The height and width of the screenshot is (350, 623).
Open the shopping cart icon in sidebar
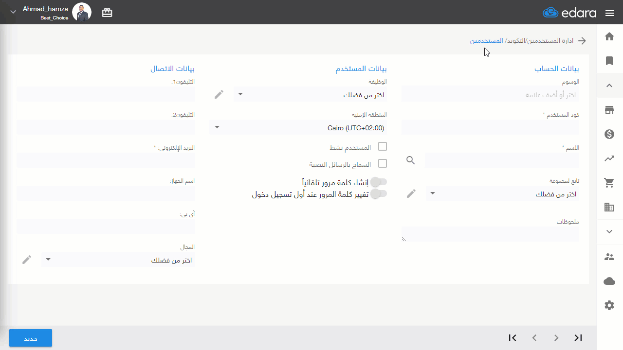pyautogui.click(x=609, y=183)
